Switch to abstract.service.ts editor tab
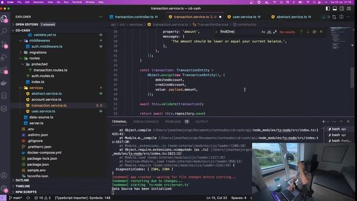This screenshot has width=357, height=201. click(x=291, y=17)
